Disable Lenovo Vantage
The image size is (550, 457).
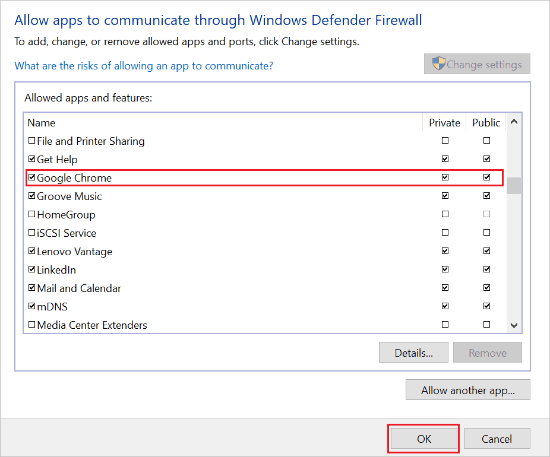[32, 250]
